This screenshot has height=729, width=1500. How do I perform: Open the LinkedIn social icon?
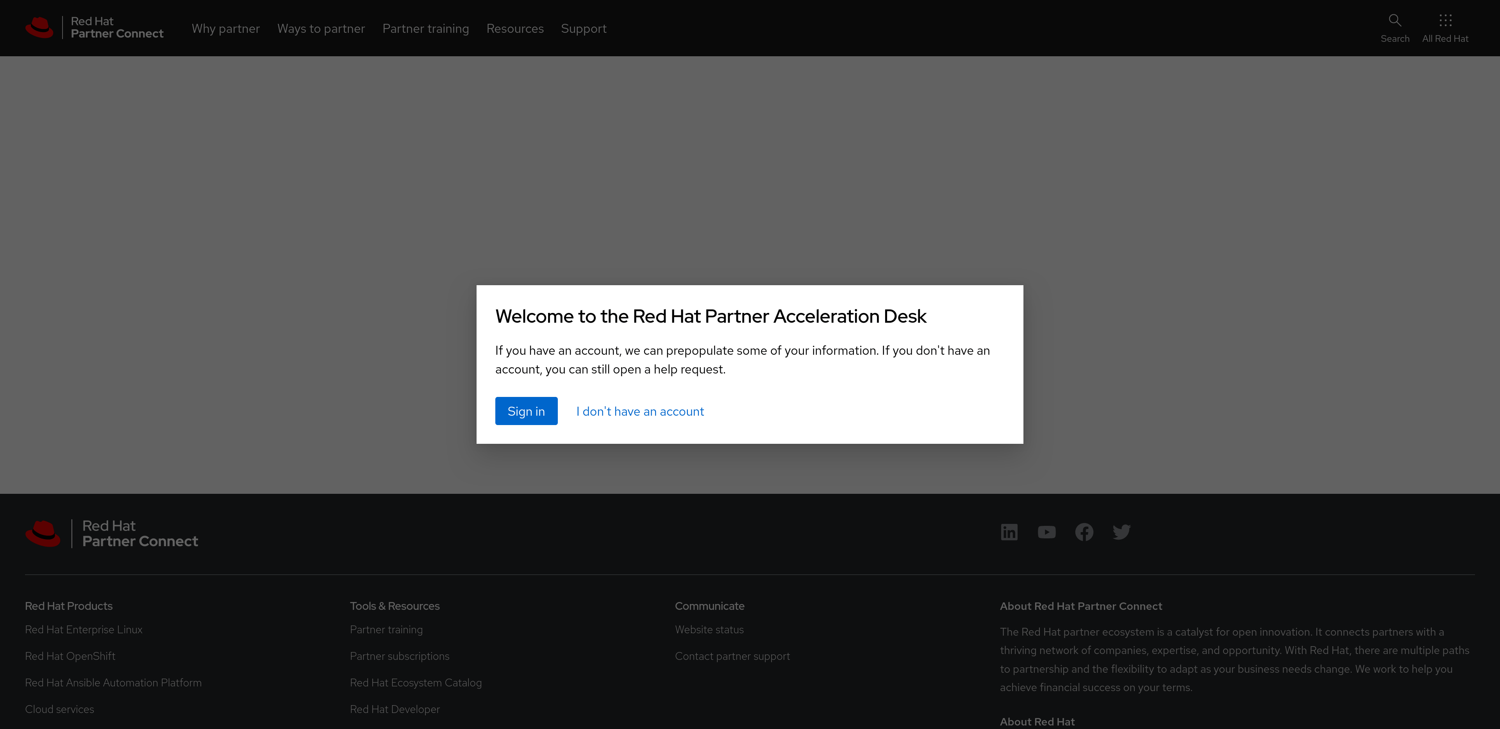1009,532
